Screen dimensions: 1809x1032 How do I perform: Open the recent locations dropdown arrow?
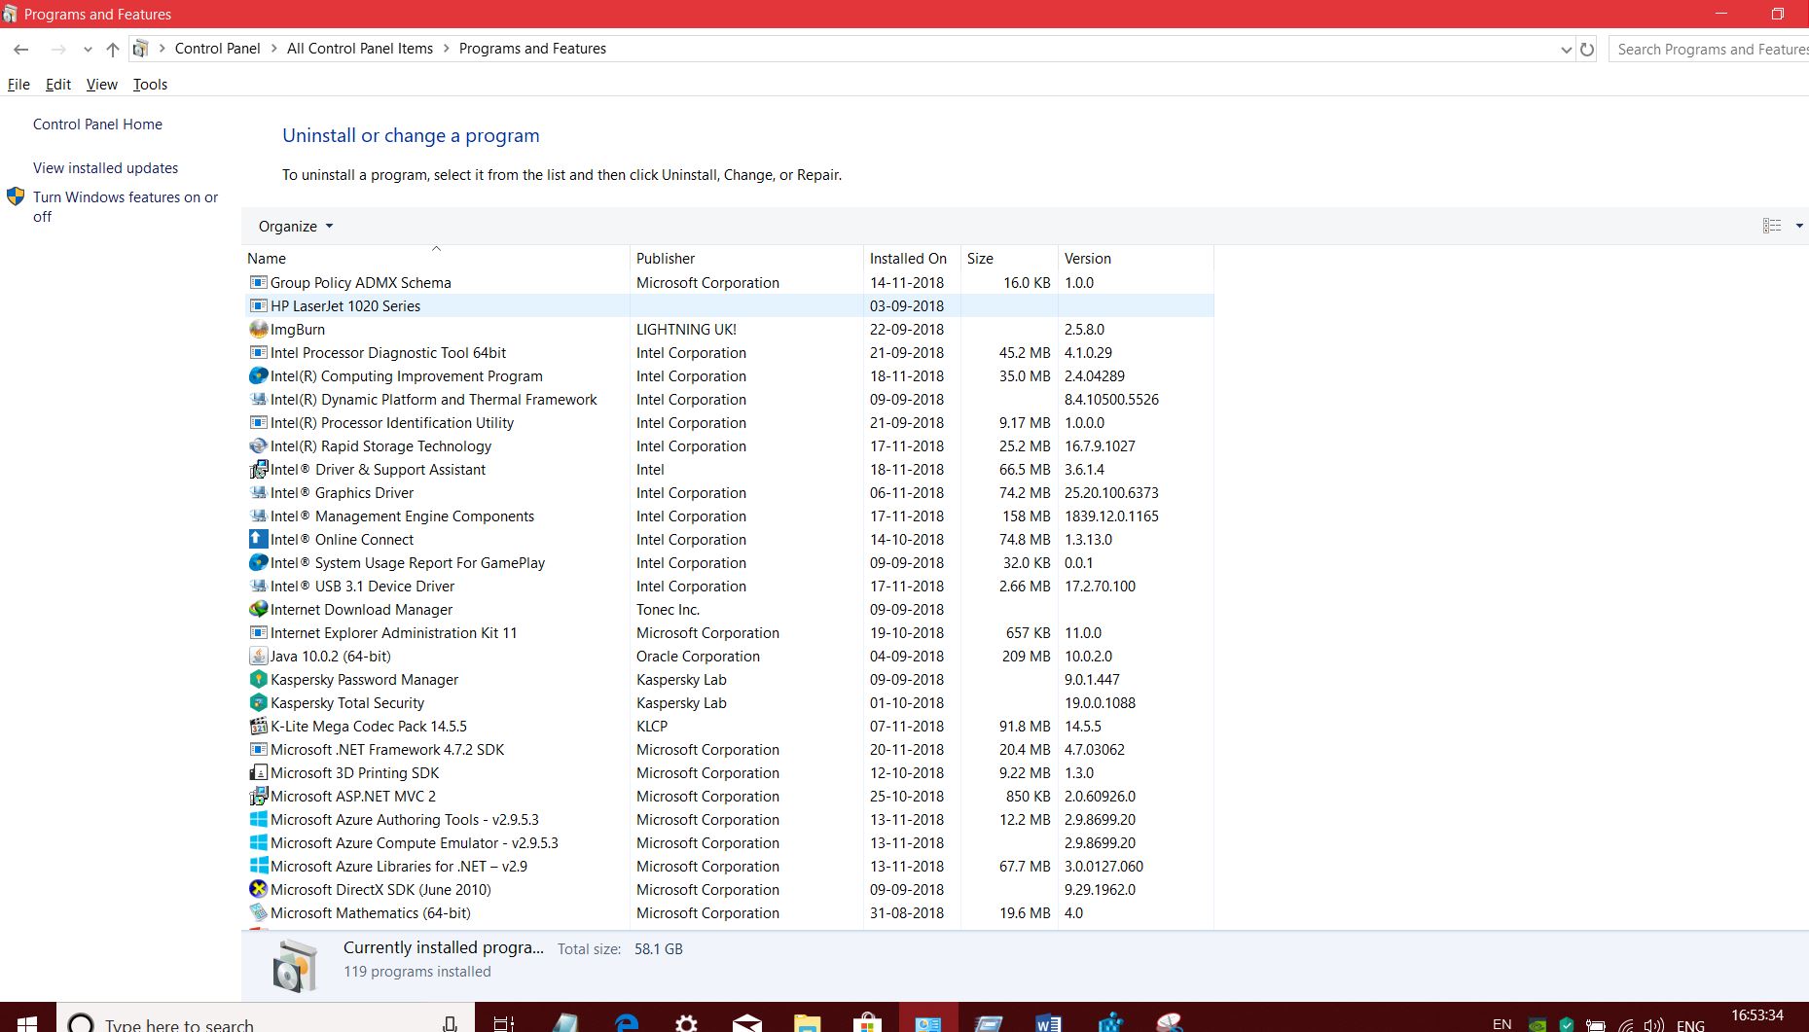tap(88, 50)
